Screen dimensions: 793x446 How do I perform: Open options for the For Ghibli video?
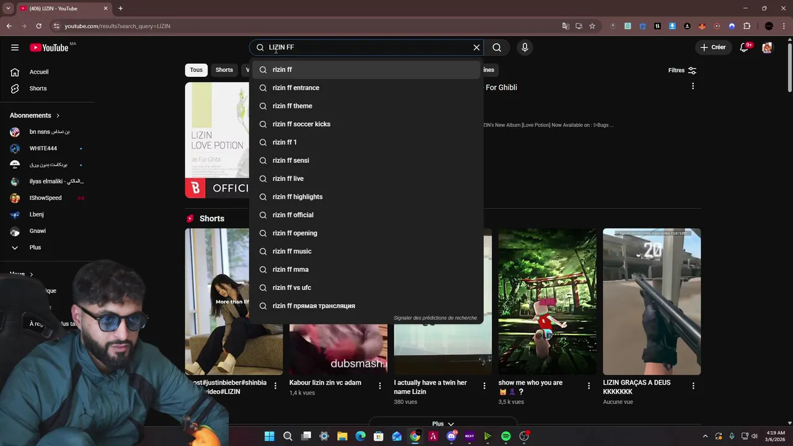693,86
